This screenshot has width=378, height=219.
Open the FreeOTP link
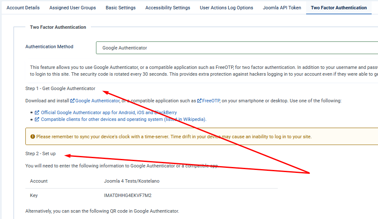tap(211, 101)
